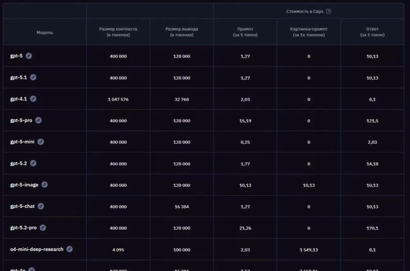
Task: Click the Размер вывода column header
Action: tap(182, 32)
